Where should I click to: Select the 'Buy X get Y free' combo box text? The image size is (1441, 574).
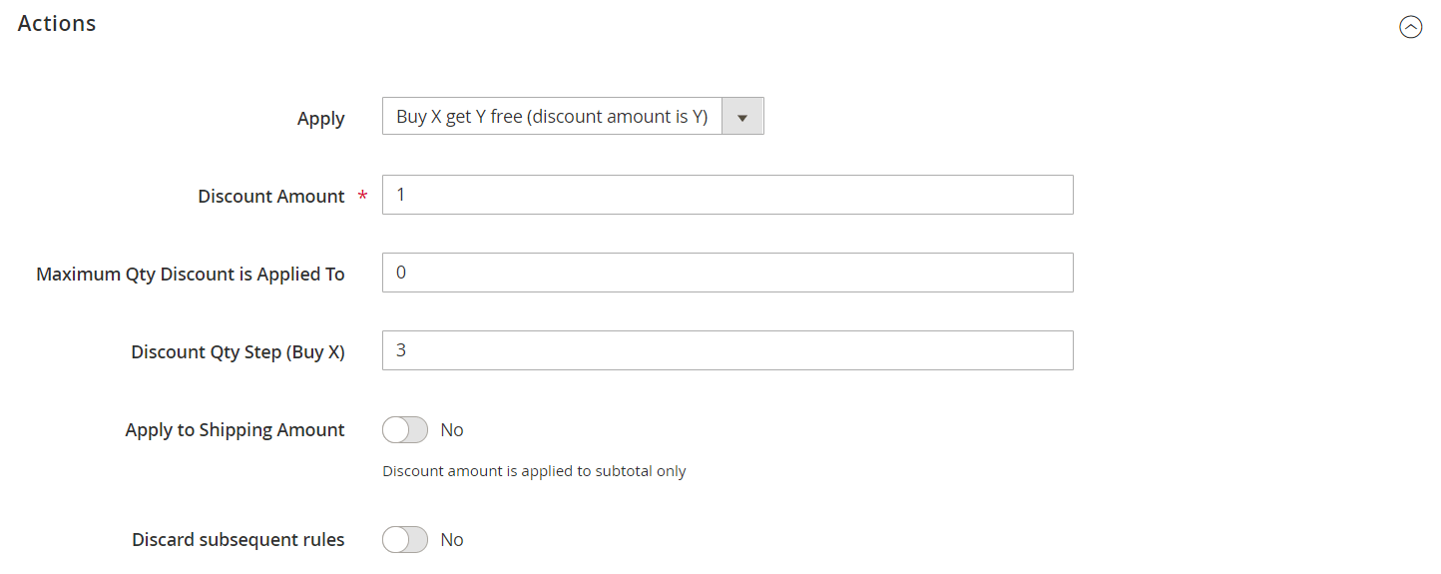click(551, 117)
